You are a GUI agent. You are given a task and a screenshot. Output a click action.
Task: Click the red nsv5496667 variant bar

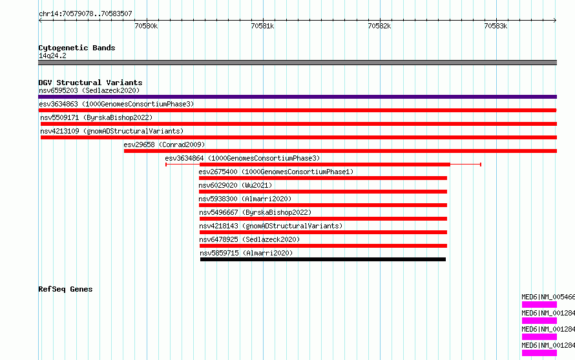[324, 219]
